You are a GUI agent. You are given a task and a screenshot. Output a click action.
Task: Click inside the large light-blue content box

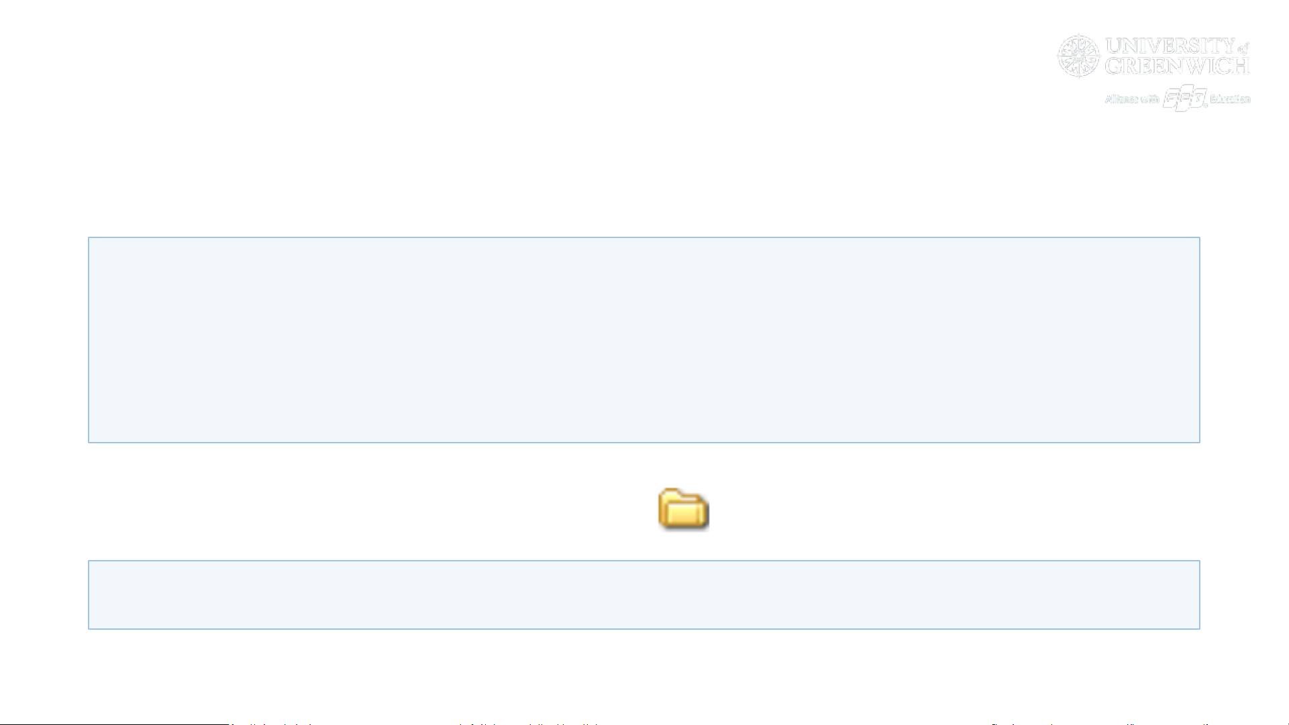click(x=644, y=340)
